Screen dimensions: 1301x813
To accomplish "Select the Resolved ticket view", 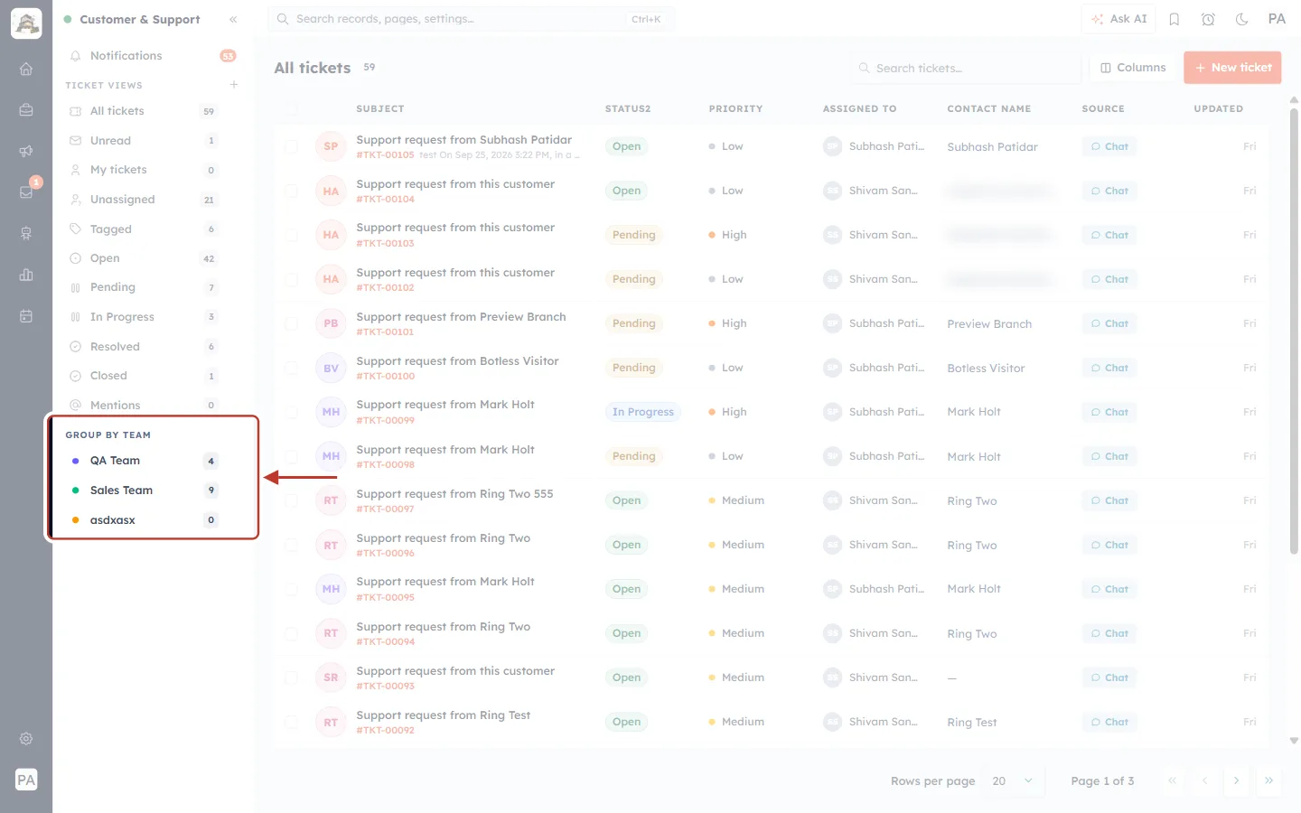I will [143, 347].
